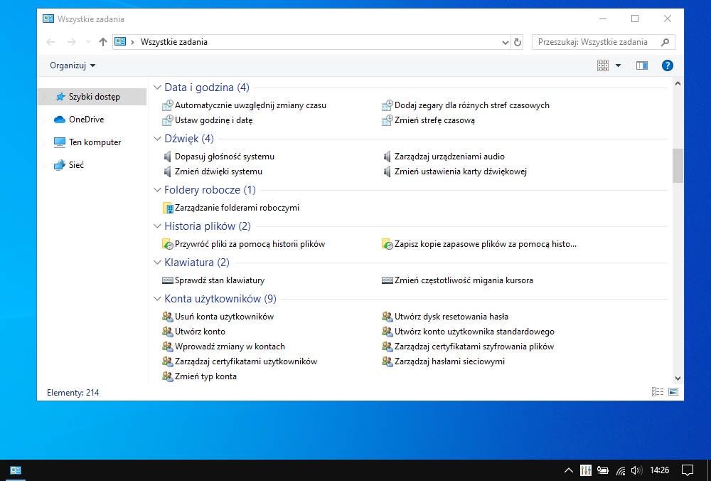Open the network icon in system tray
The width and height of the screenshot is (711, 481).
click(x=620, y=470)
